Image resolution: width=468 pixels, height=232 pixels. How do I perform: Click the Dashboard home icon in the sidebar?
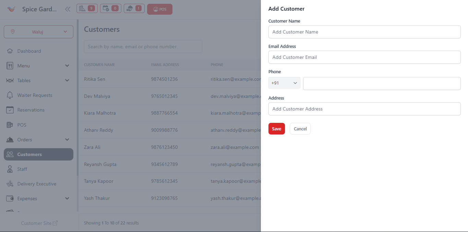click(x=11, y=51)
